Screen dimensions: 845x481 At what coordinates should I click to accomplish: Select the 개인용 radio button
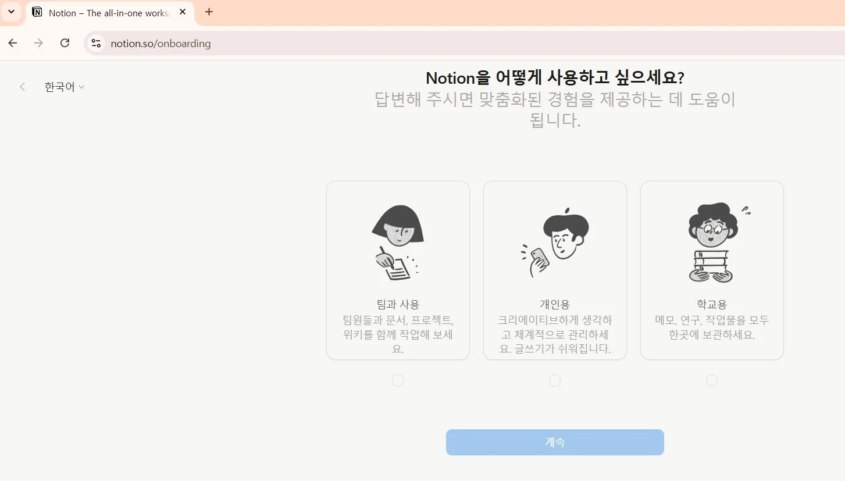pyautogui.click(x=555, y=380)
